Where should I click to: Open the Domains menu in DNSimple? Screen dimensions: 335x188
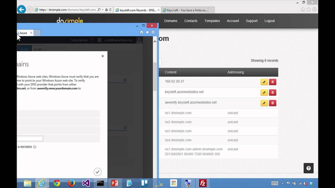171,21
